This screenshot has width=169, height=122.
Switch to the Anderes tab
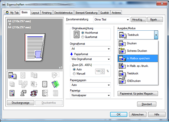click(116, 13)
